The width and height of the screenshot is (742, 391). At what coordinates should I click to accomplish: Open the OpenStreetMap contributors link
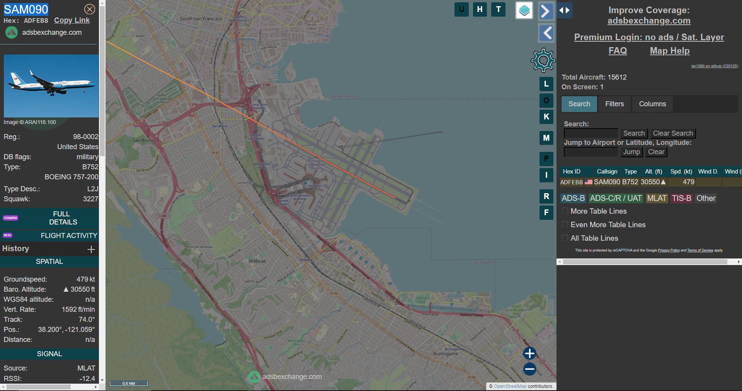[510, 386]
